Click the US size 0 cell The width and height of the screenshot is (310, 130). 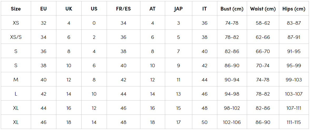click(x=94, y=23)
